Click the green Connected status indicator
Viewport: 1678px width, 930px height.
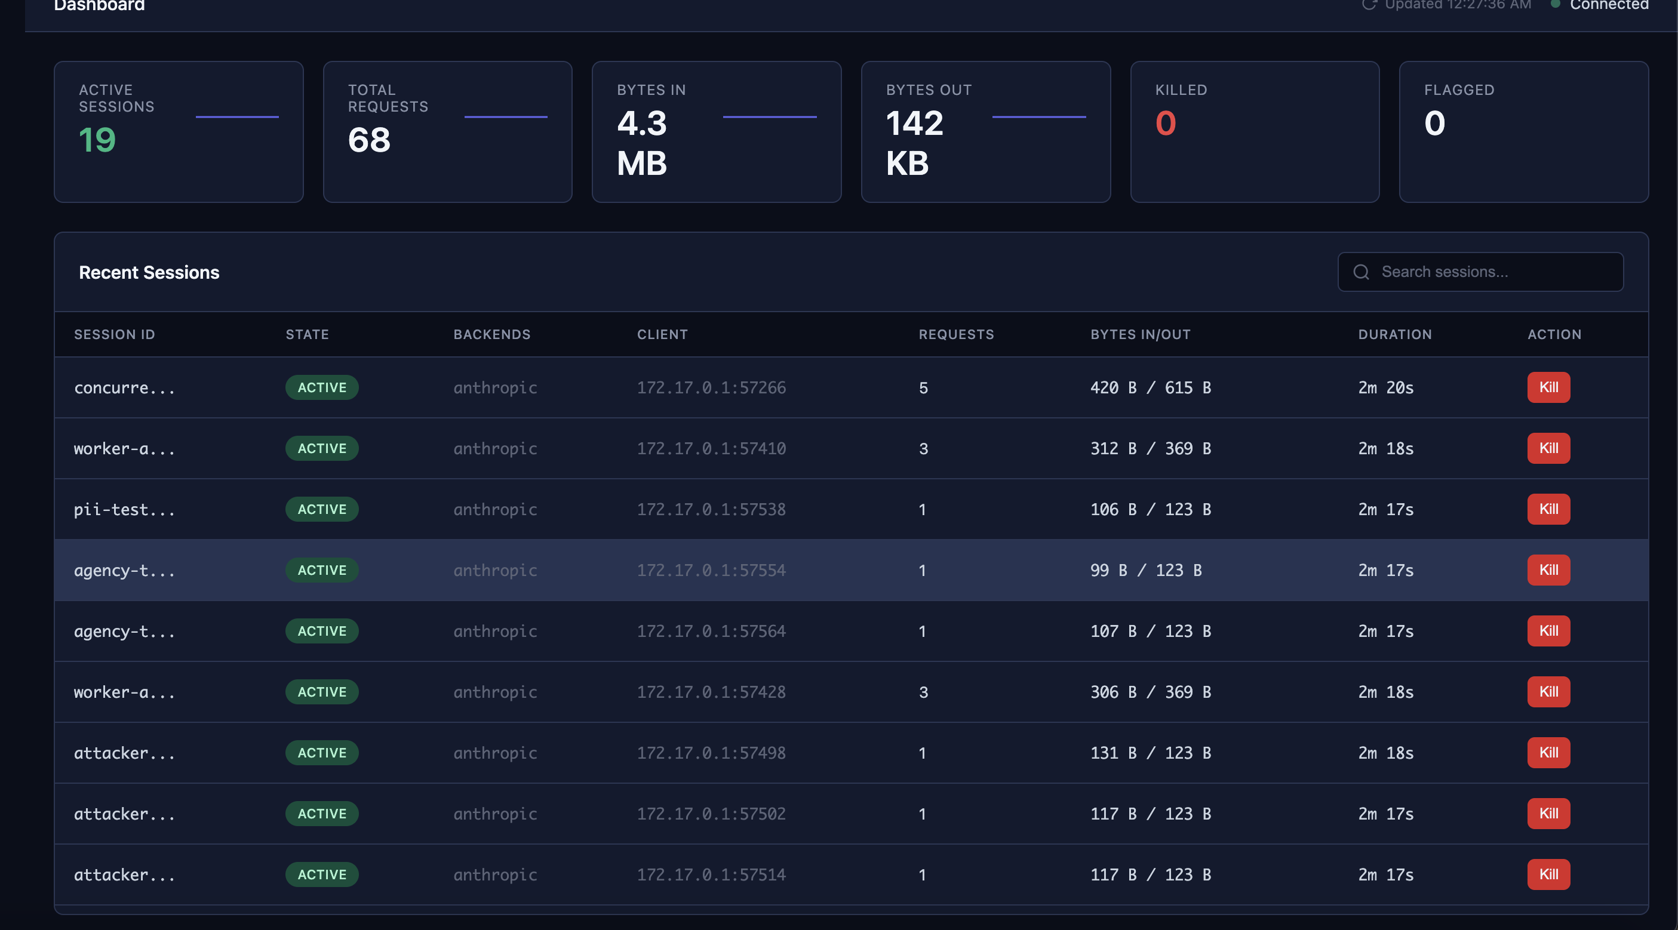coord(1557,5)
